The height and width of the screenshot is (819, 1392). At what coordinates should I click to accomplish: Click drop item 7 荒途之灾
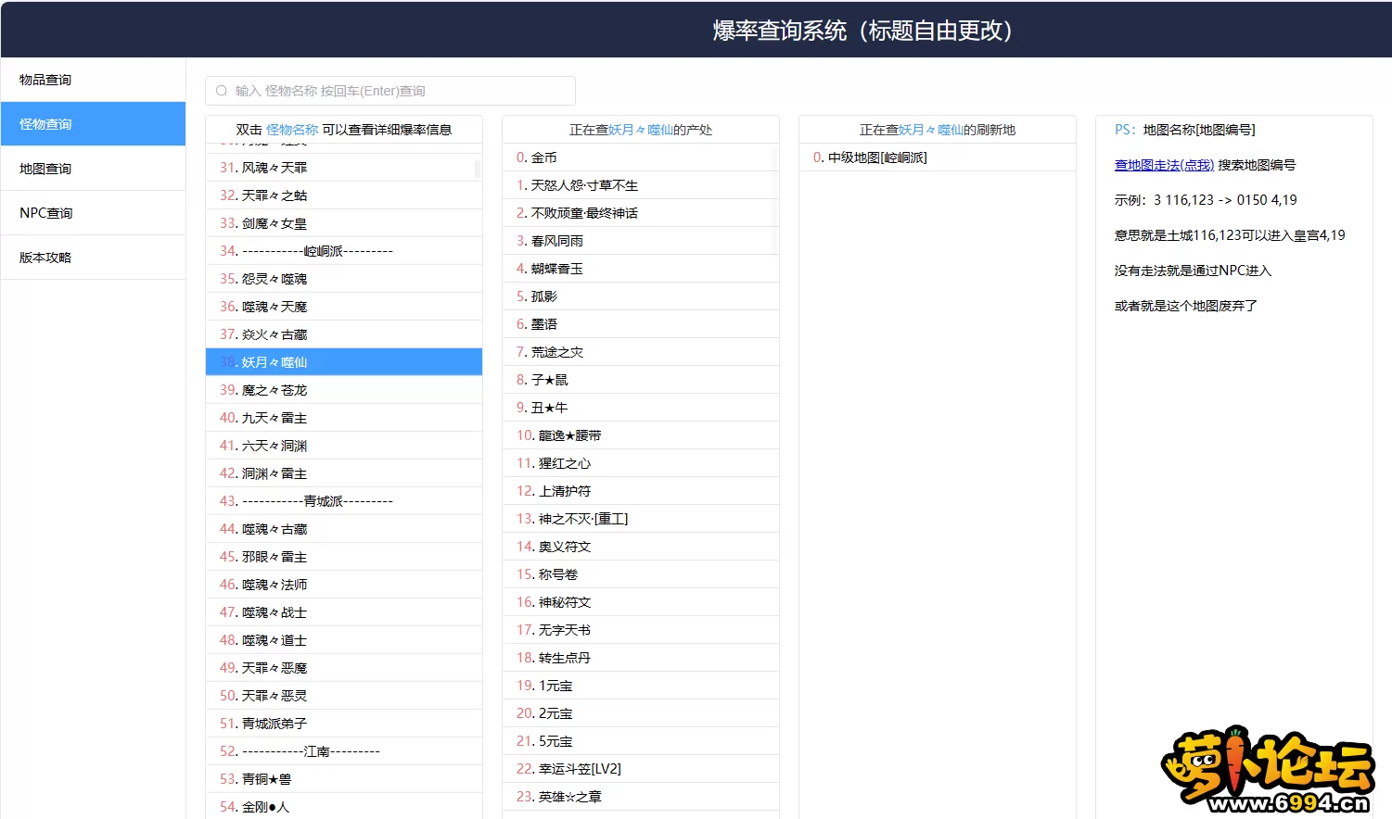point(641,352)
